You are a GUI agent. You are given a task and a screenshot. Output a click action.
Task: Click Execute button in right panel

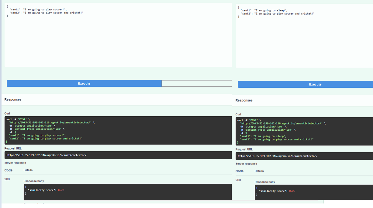305,84
